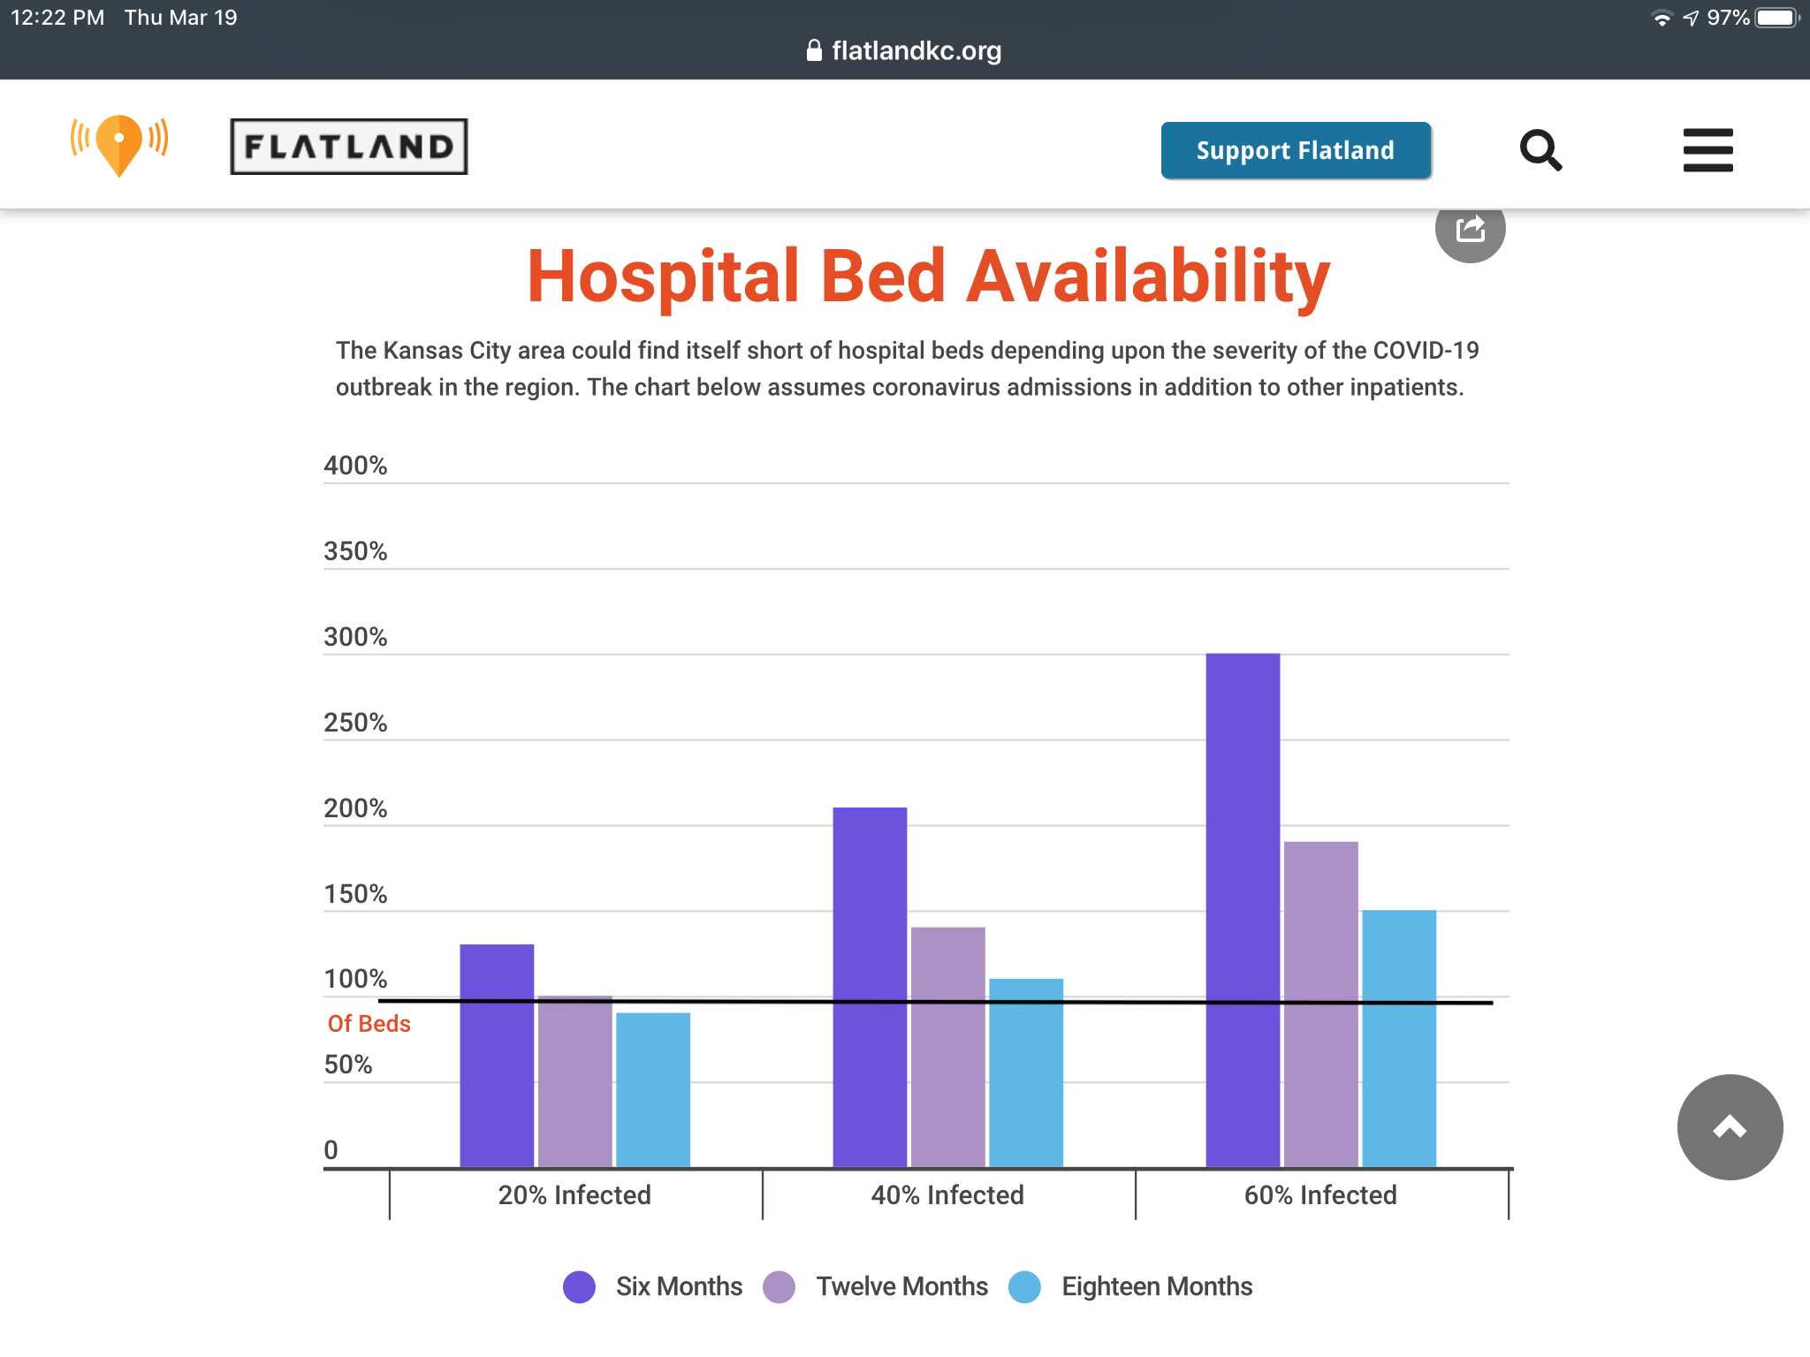Tap the battery icon in status bar
Image resolution: width=1810 pixels, height=1357 pixels.
[1777, 18]
